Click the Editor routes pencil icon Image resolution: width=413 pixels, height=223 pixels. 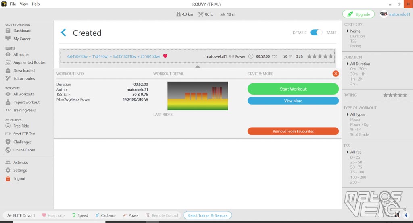pyautogui.click(x=8, y=78)
